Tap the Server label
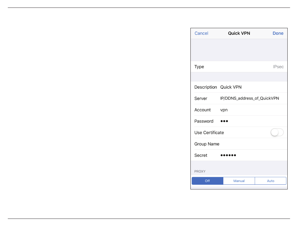The height and width of the screenshot is (227, 298). pyautogui.click(x=201, y=98)
